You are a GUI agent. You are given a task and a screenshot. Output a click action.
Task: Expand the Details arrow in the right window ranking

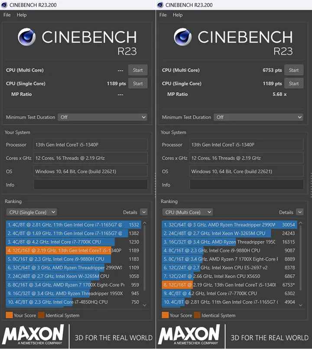point(299,212)
